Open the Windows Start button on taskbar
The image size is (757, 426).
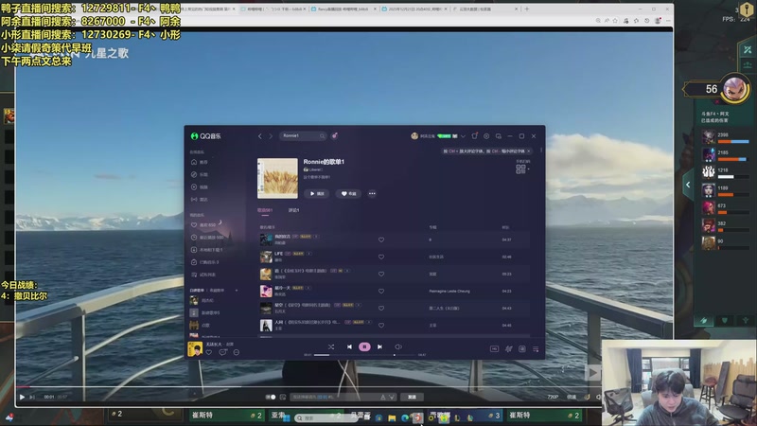tap(287, 417)
